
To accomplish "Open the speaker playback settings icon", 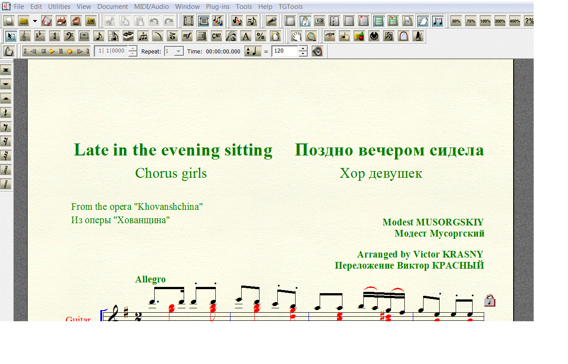I will pos(317,51).
